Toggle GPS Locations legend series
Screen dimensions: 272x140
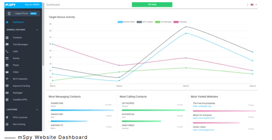[x=145, y=22]
